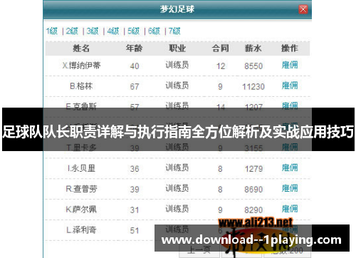
Task: Select coach name L.泽利奇
Action: coord(81,230)
